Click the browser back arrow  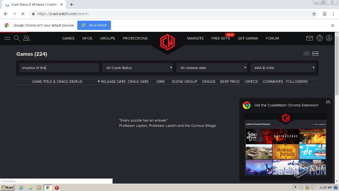click(x=6, y=14)
